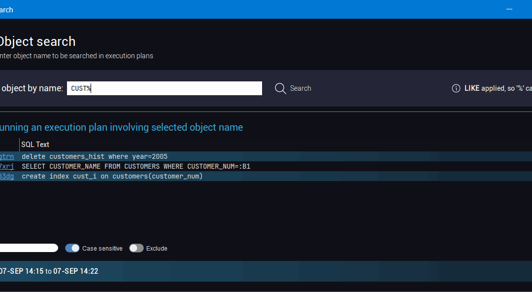
Task: Open the SQL ID link ending gtrn
Action: (x=7, y=156)
